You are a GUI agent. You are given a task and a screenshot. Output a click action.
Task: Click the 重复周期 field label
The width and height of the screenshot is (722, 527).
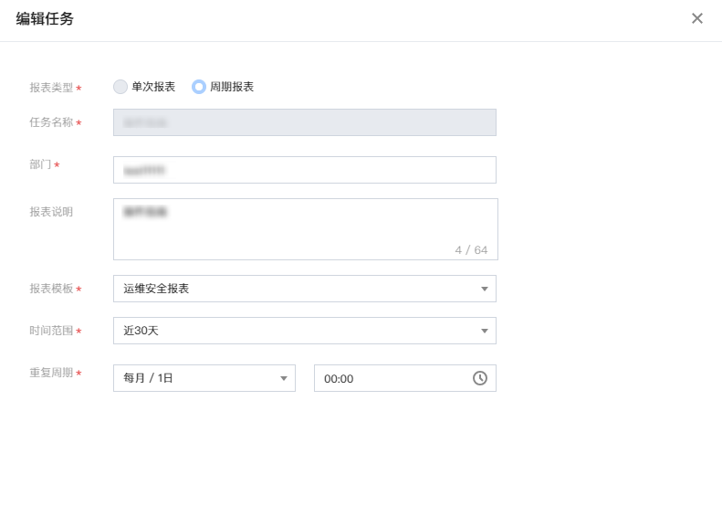point(51,373)
